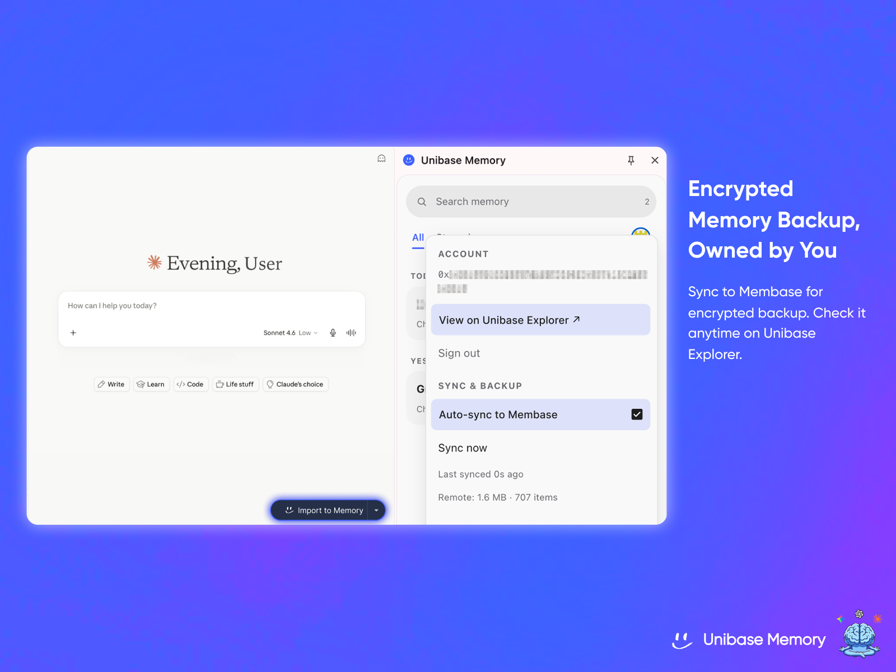Image resolution: width=896 pixels, height=672 pixels.
Task: Focus the Search memory input field
Action: click(531, 202)
